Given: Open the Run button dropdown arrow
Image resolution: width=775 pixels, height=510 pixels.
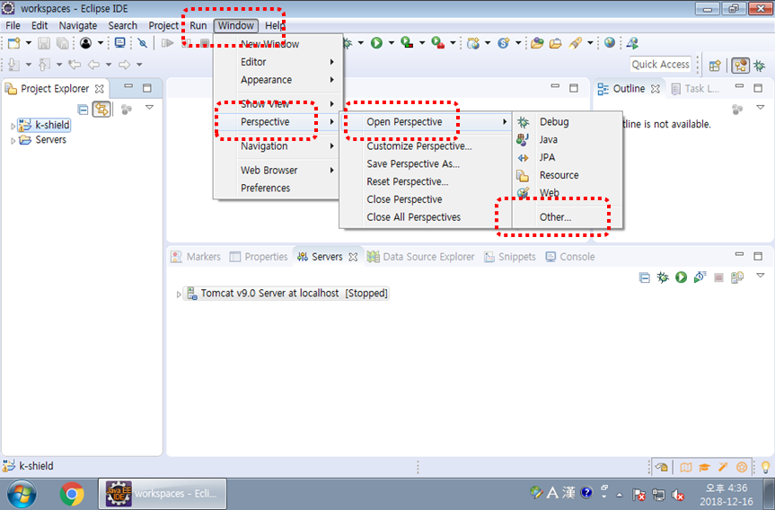Looking at the screenshot, I should click(392, 43).
